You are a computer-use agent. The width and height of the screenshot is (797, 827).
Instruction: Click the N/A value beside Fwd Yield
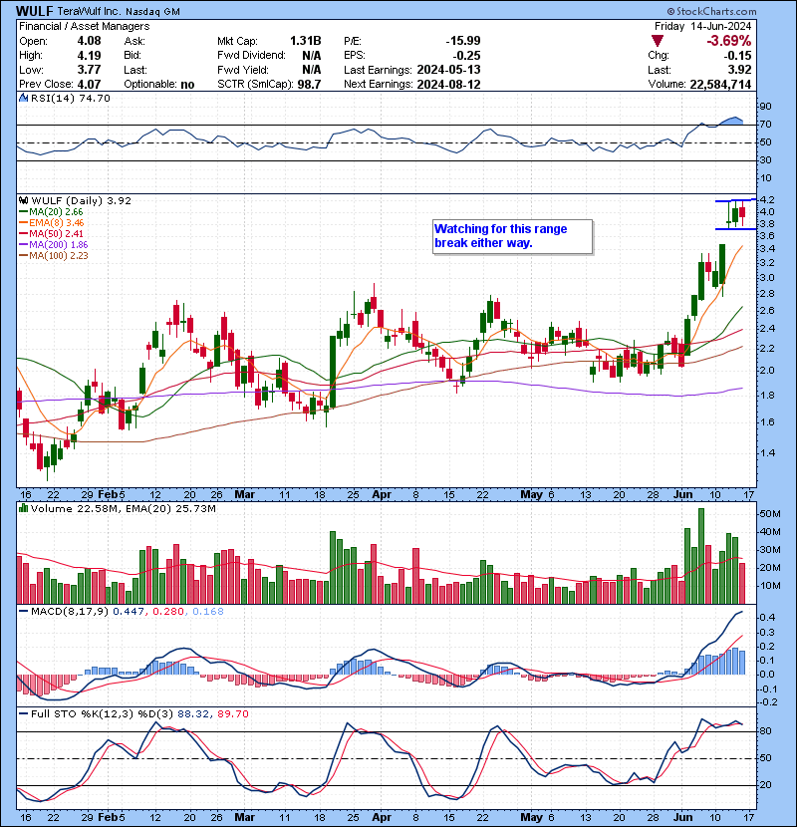(x=311, y=70)
